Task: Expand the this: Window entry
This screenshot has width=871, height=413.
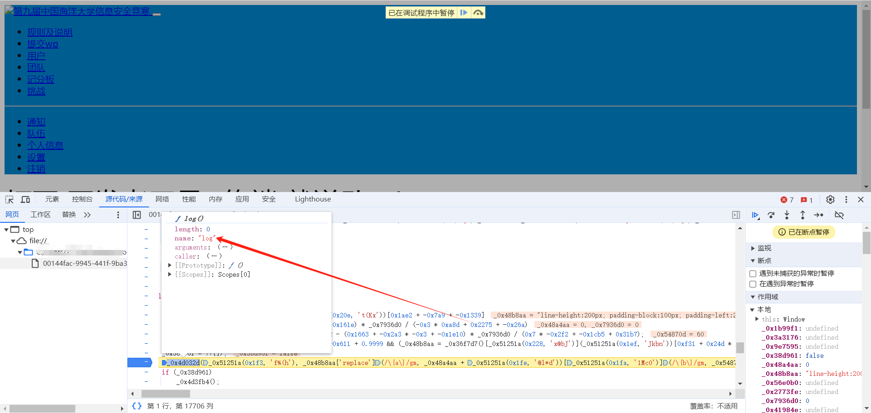Action: click(757, 319)
